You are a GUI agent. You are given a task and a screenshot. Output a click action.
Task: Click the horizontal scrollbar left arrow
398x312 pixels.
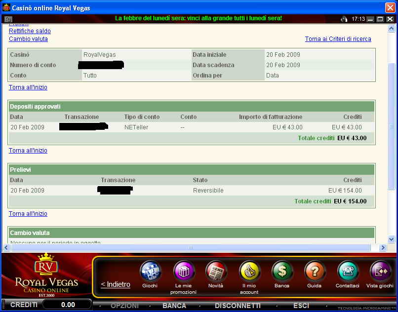6,247
